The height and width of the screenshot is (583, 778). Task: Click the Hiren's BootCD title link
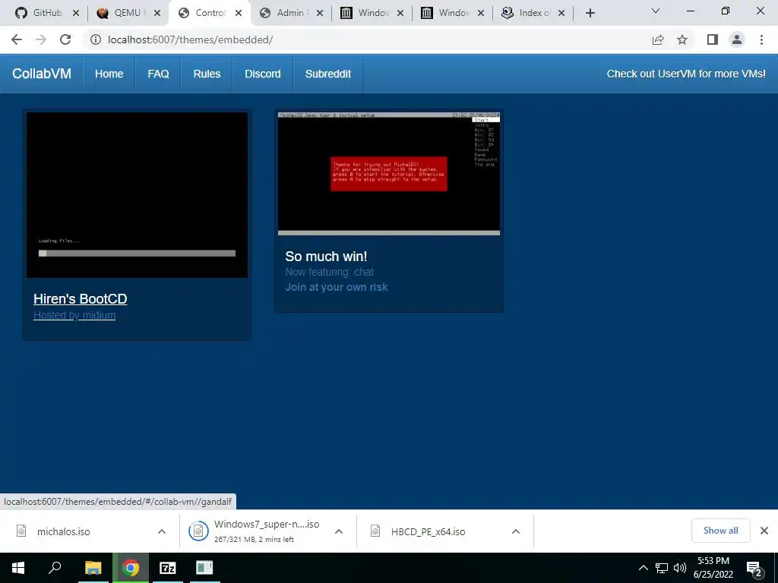(x=81, y=299)
